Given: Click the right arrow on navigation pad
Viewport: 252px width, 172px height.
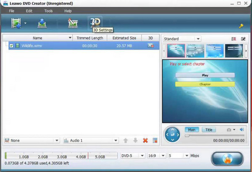Looking at the screenshot, I should tap(178, 135).
